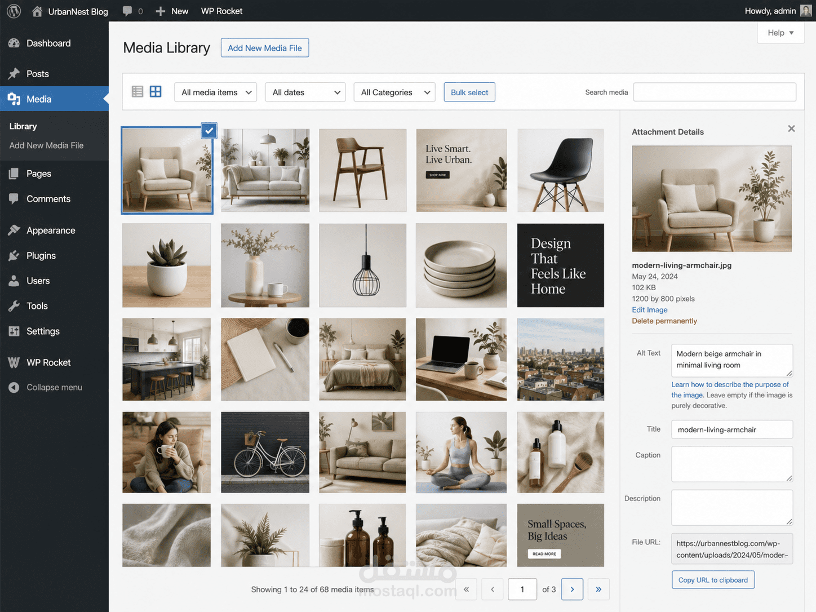Open the All dates dropdown

305,92
